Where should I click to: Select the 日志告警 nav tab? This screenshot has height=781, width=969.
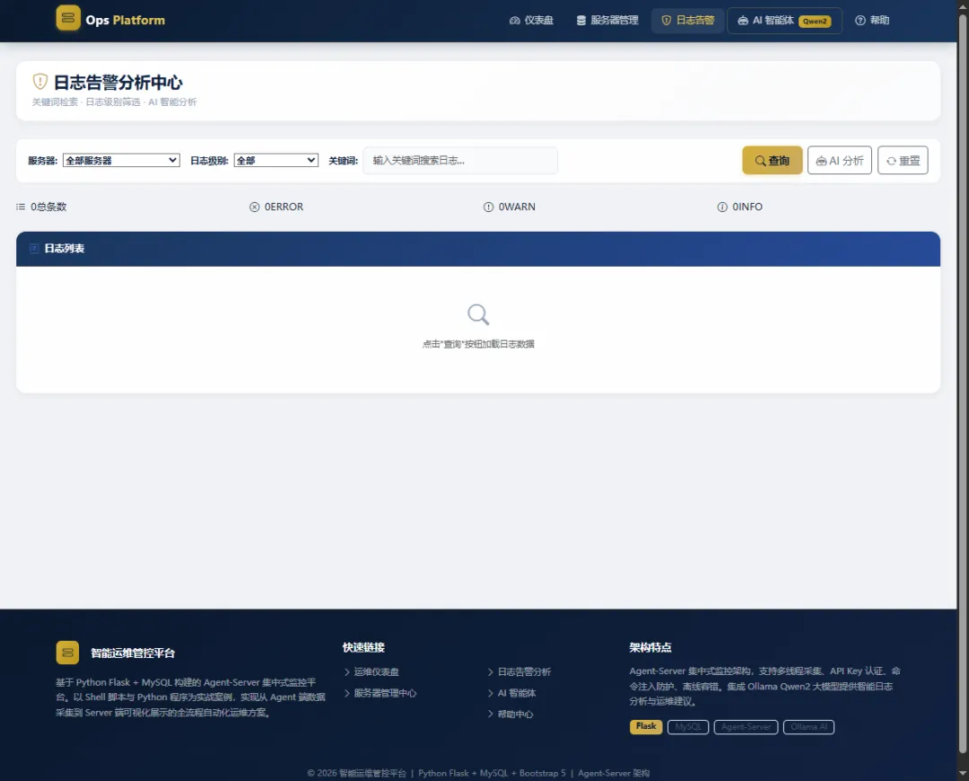pos(688,21)
